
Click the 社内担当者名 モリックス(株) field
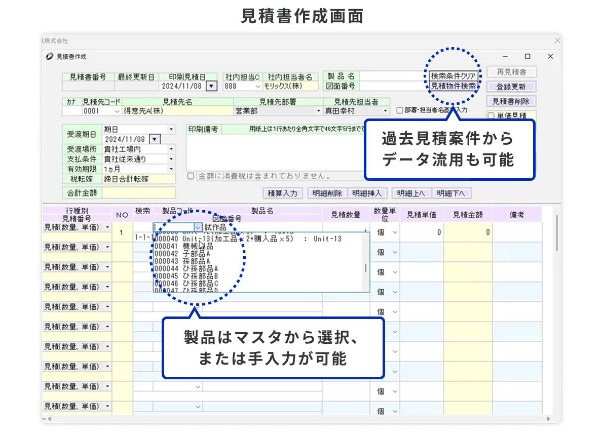[290, 87]
